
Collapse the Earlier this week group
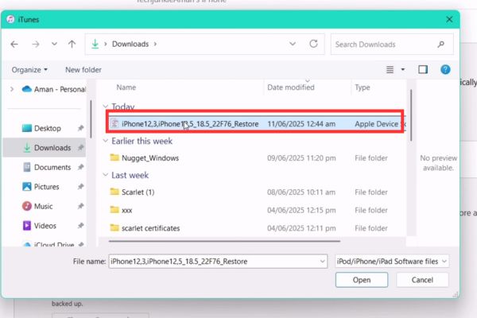[x=105, y=141]
